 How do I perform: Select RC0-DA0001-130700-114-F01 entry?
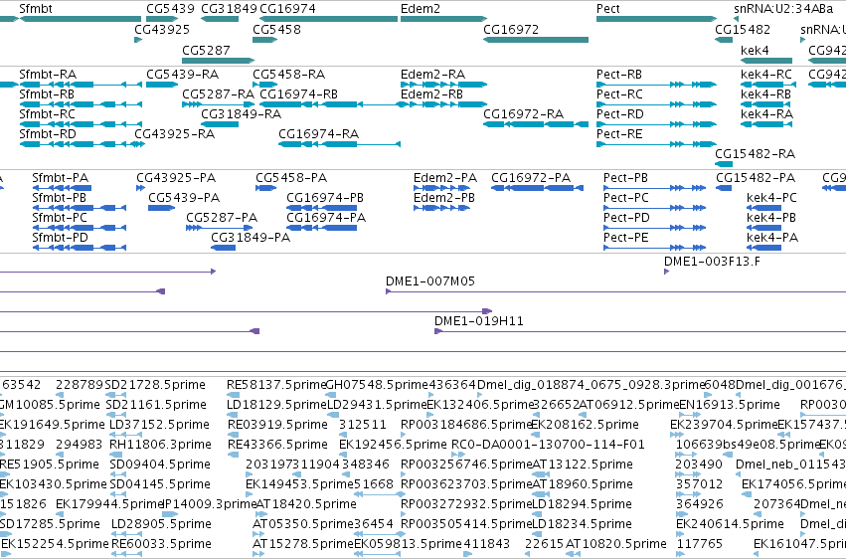click(x=548, y=445)
